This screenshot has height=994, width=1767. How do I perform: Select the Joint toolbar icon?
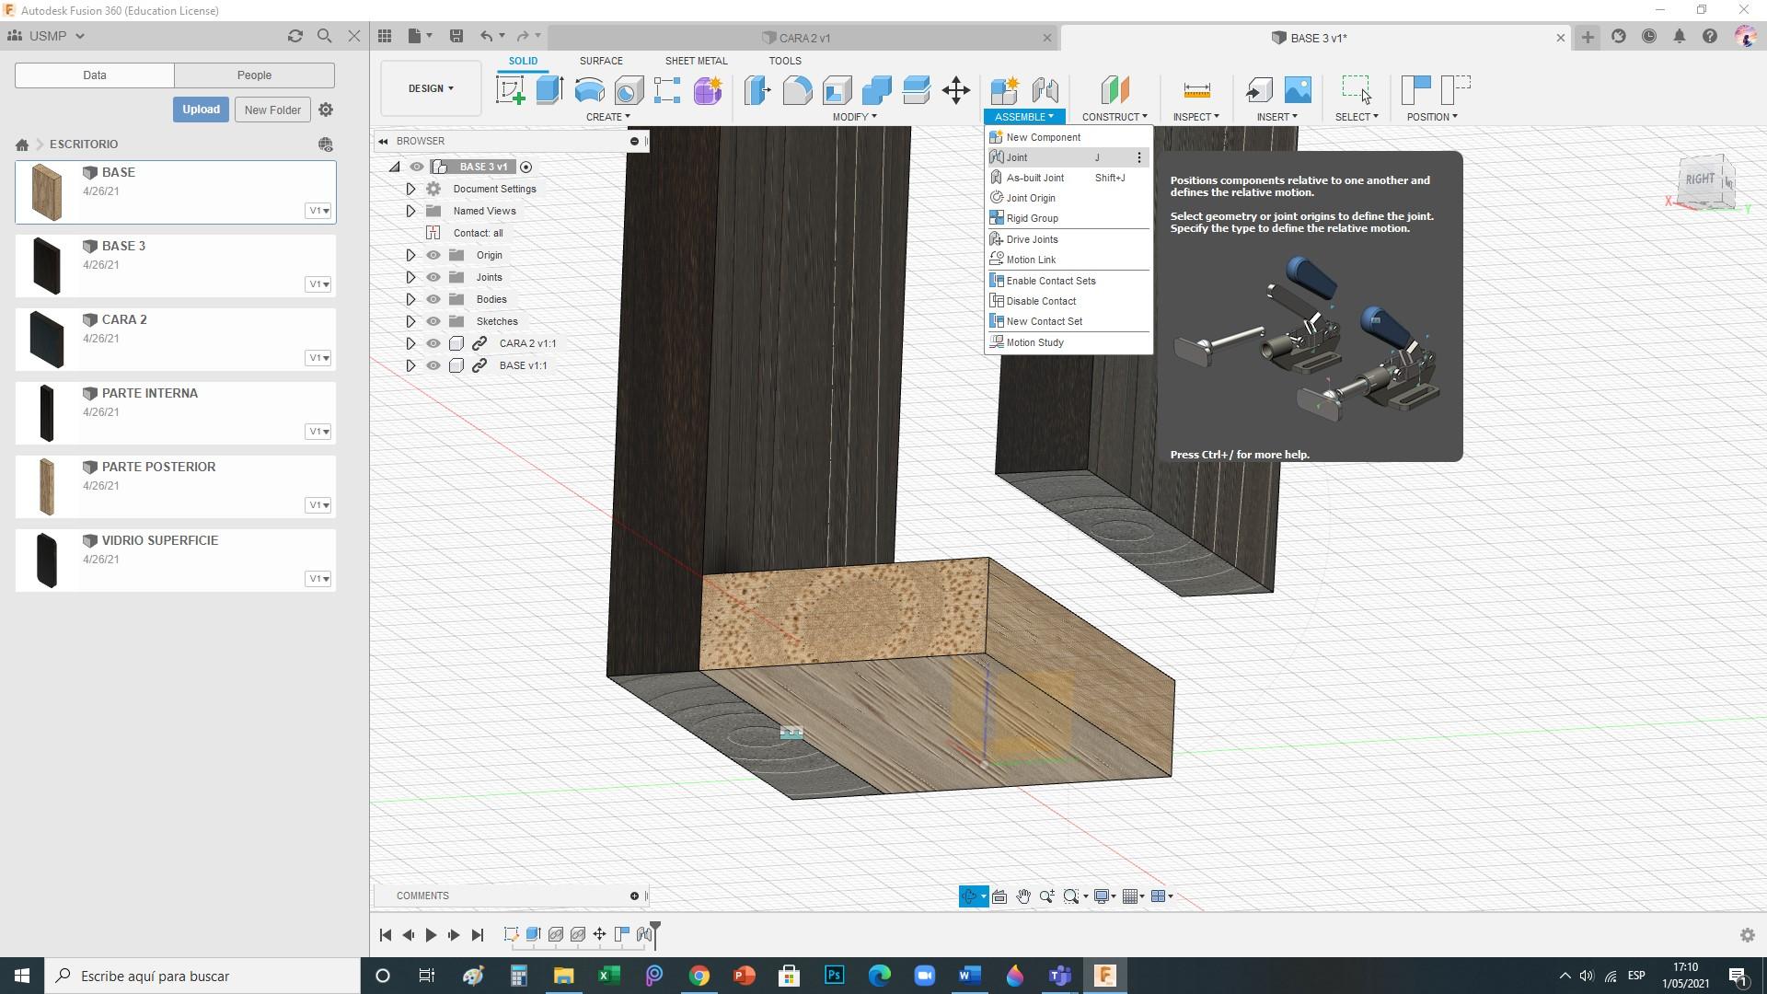pos(1045,90)
